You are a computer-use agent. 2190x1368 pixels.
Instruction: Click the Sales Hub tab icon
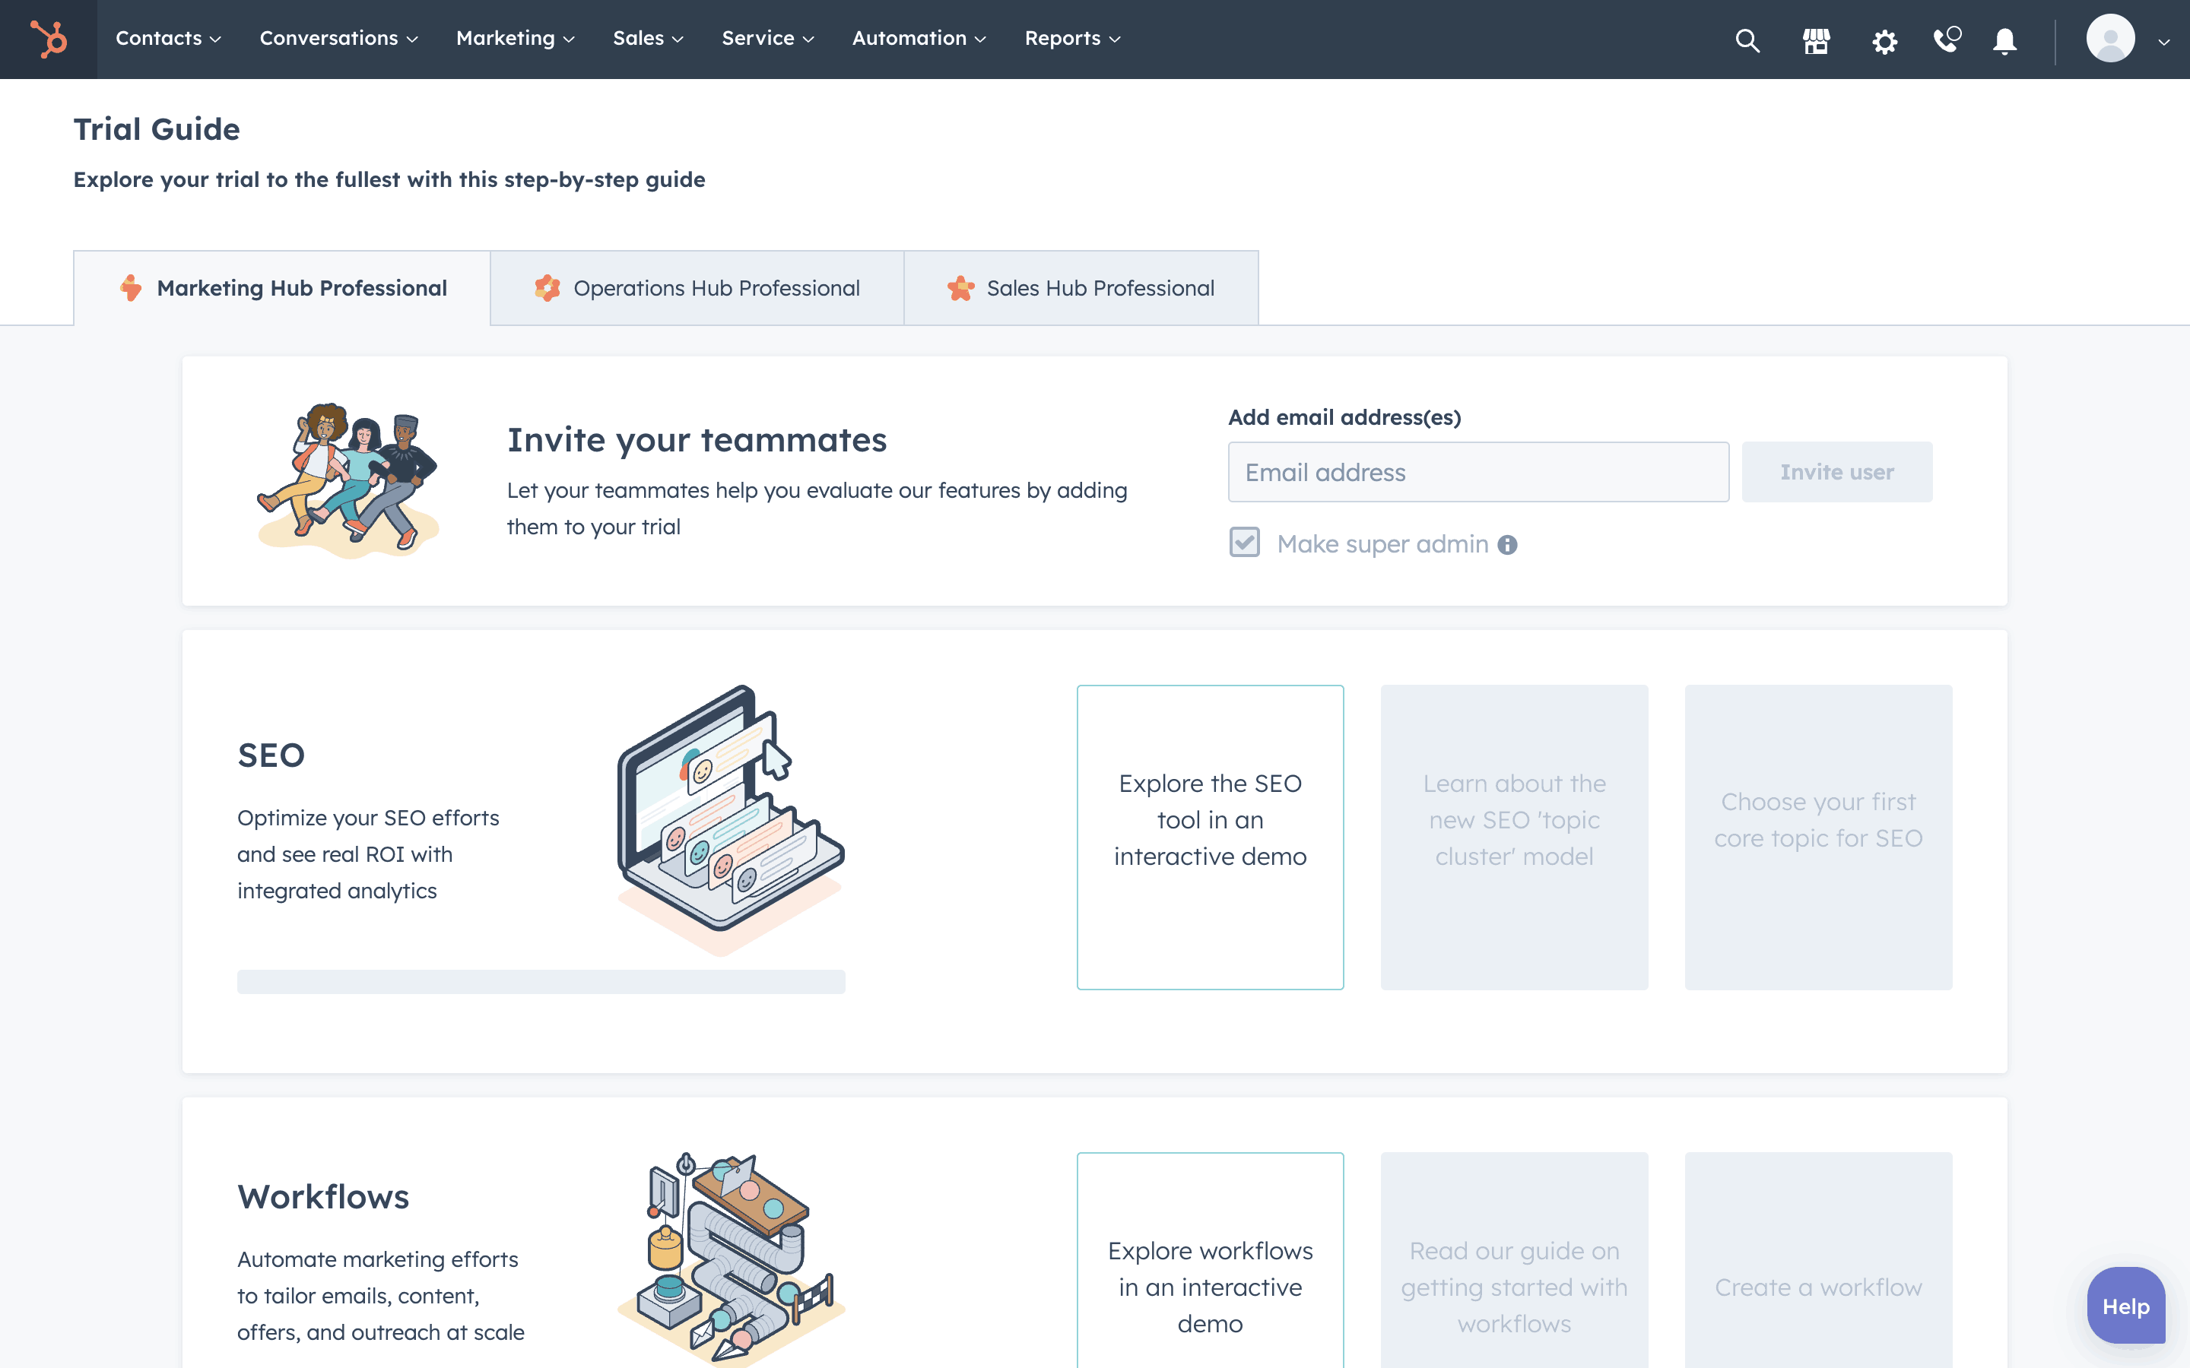960,288
